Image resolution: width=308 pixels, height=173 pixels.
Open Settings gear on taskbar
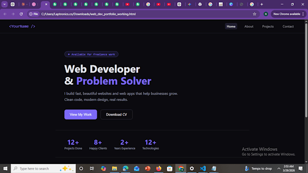point(192,168)
